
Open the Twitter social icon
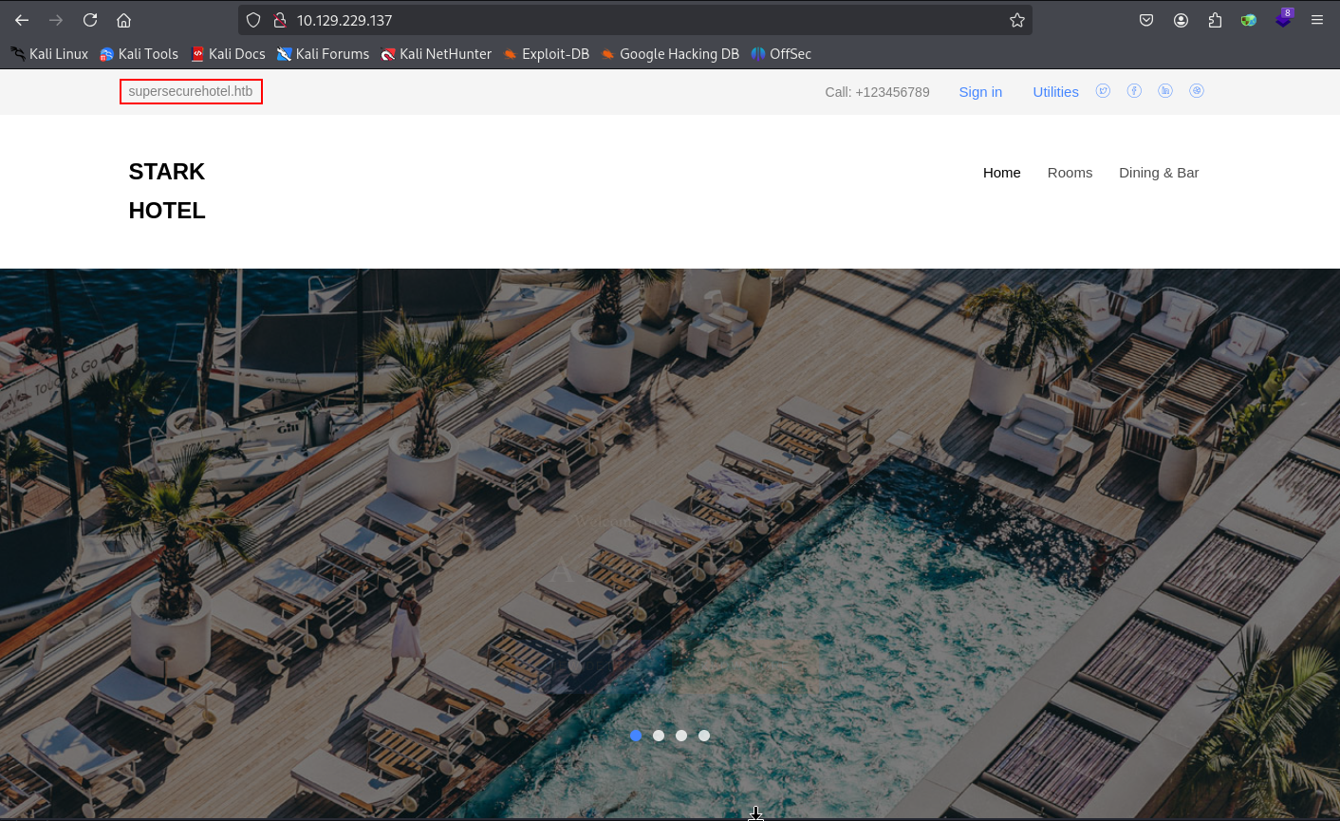(x=1103, y=91)
